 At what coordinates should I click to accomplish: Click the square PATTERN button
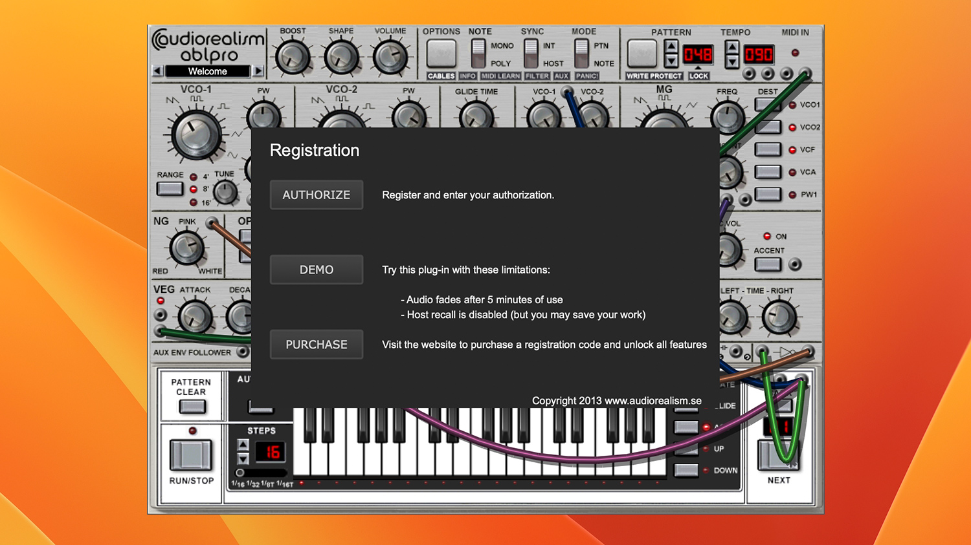(x=642, y=54)
